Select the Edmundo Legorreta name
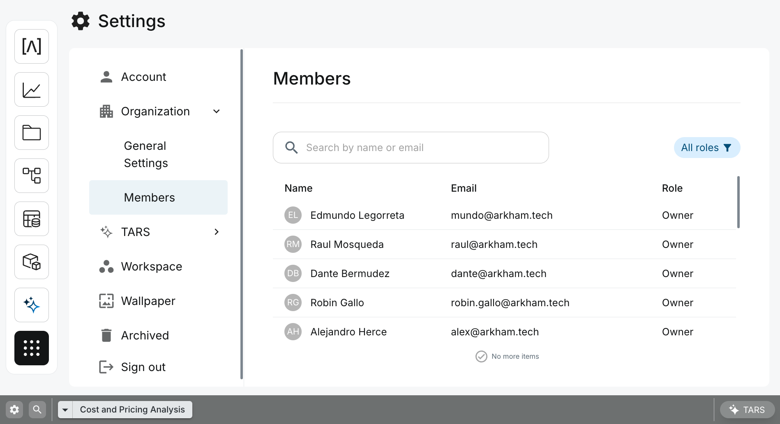Image resolution: width=780 pixels, height=424 pixels. pyautogui.click(x=358, y=215)
